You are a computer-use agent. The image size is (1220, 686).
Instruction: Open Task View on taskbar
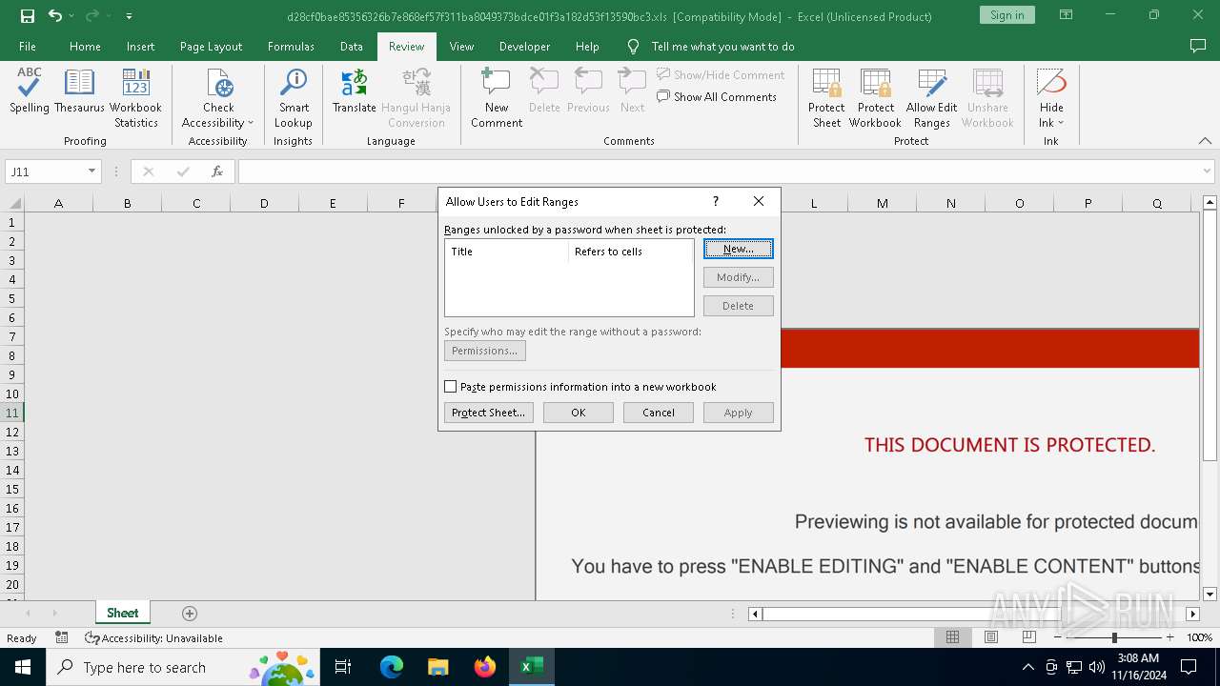tap(343, 667)
